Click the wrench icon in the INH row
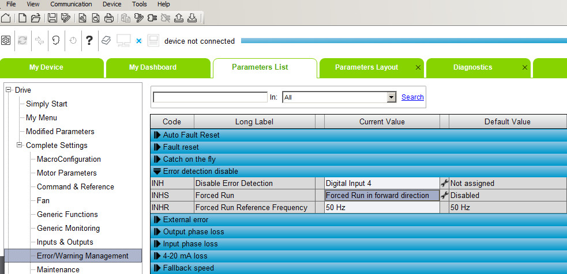The image size is (567, 274). (x=444, y=184)
